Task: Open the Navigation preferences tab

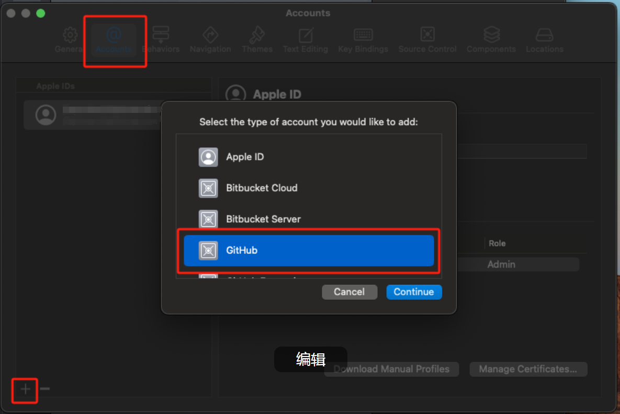Action: click(x=210, y=40)
